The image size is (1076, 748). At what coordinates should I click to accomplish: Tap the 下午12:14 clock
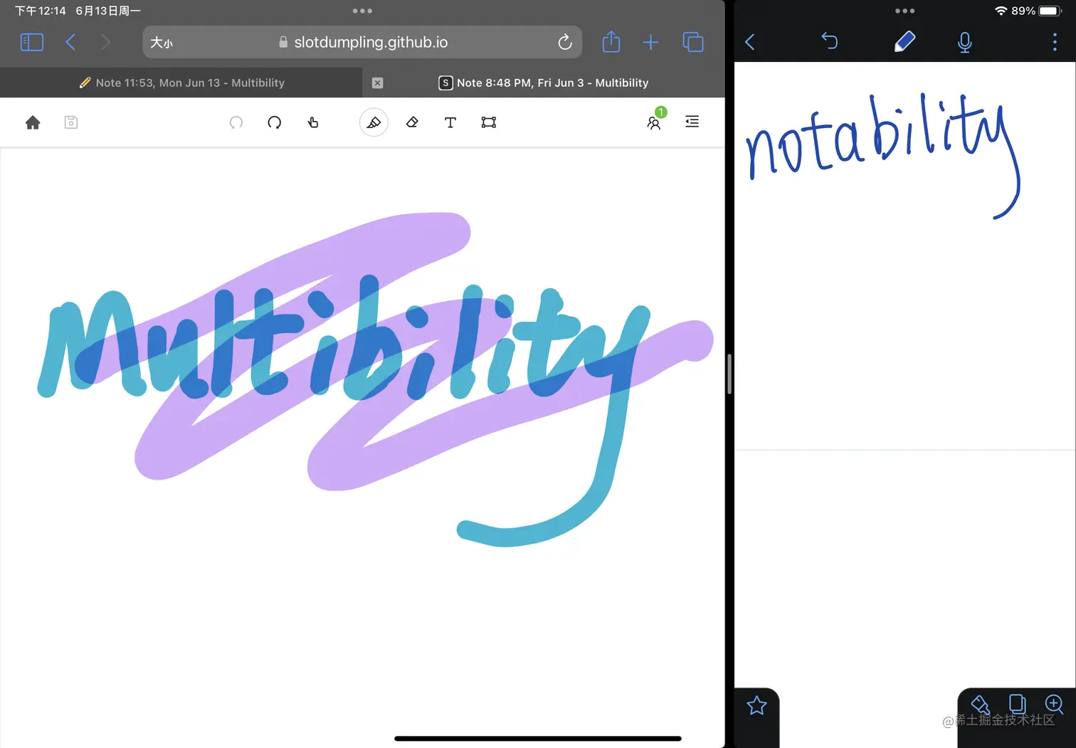pyautogui.click(x=40, y=11)
